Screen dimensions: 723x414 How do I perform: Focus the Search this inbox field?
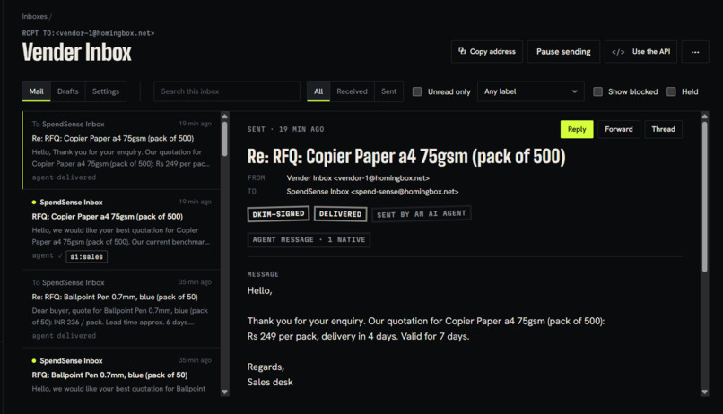click(x=226, y=91)
